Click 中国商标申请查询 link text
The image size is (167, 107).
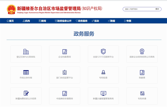(x=65, y=98)
